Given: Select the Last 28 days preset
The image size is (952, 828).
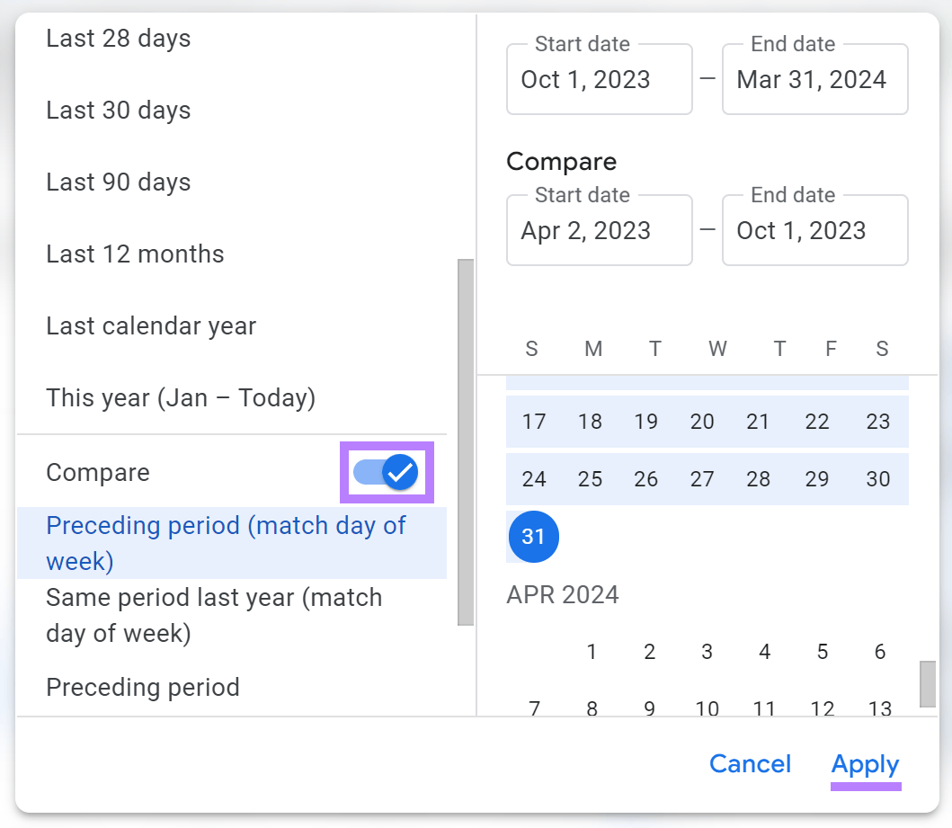Looking at the screenshot, I should pyautogui.click(x=118, y=38).
